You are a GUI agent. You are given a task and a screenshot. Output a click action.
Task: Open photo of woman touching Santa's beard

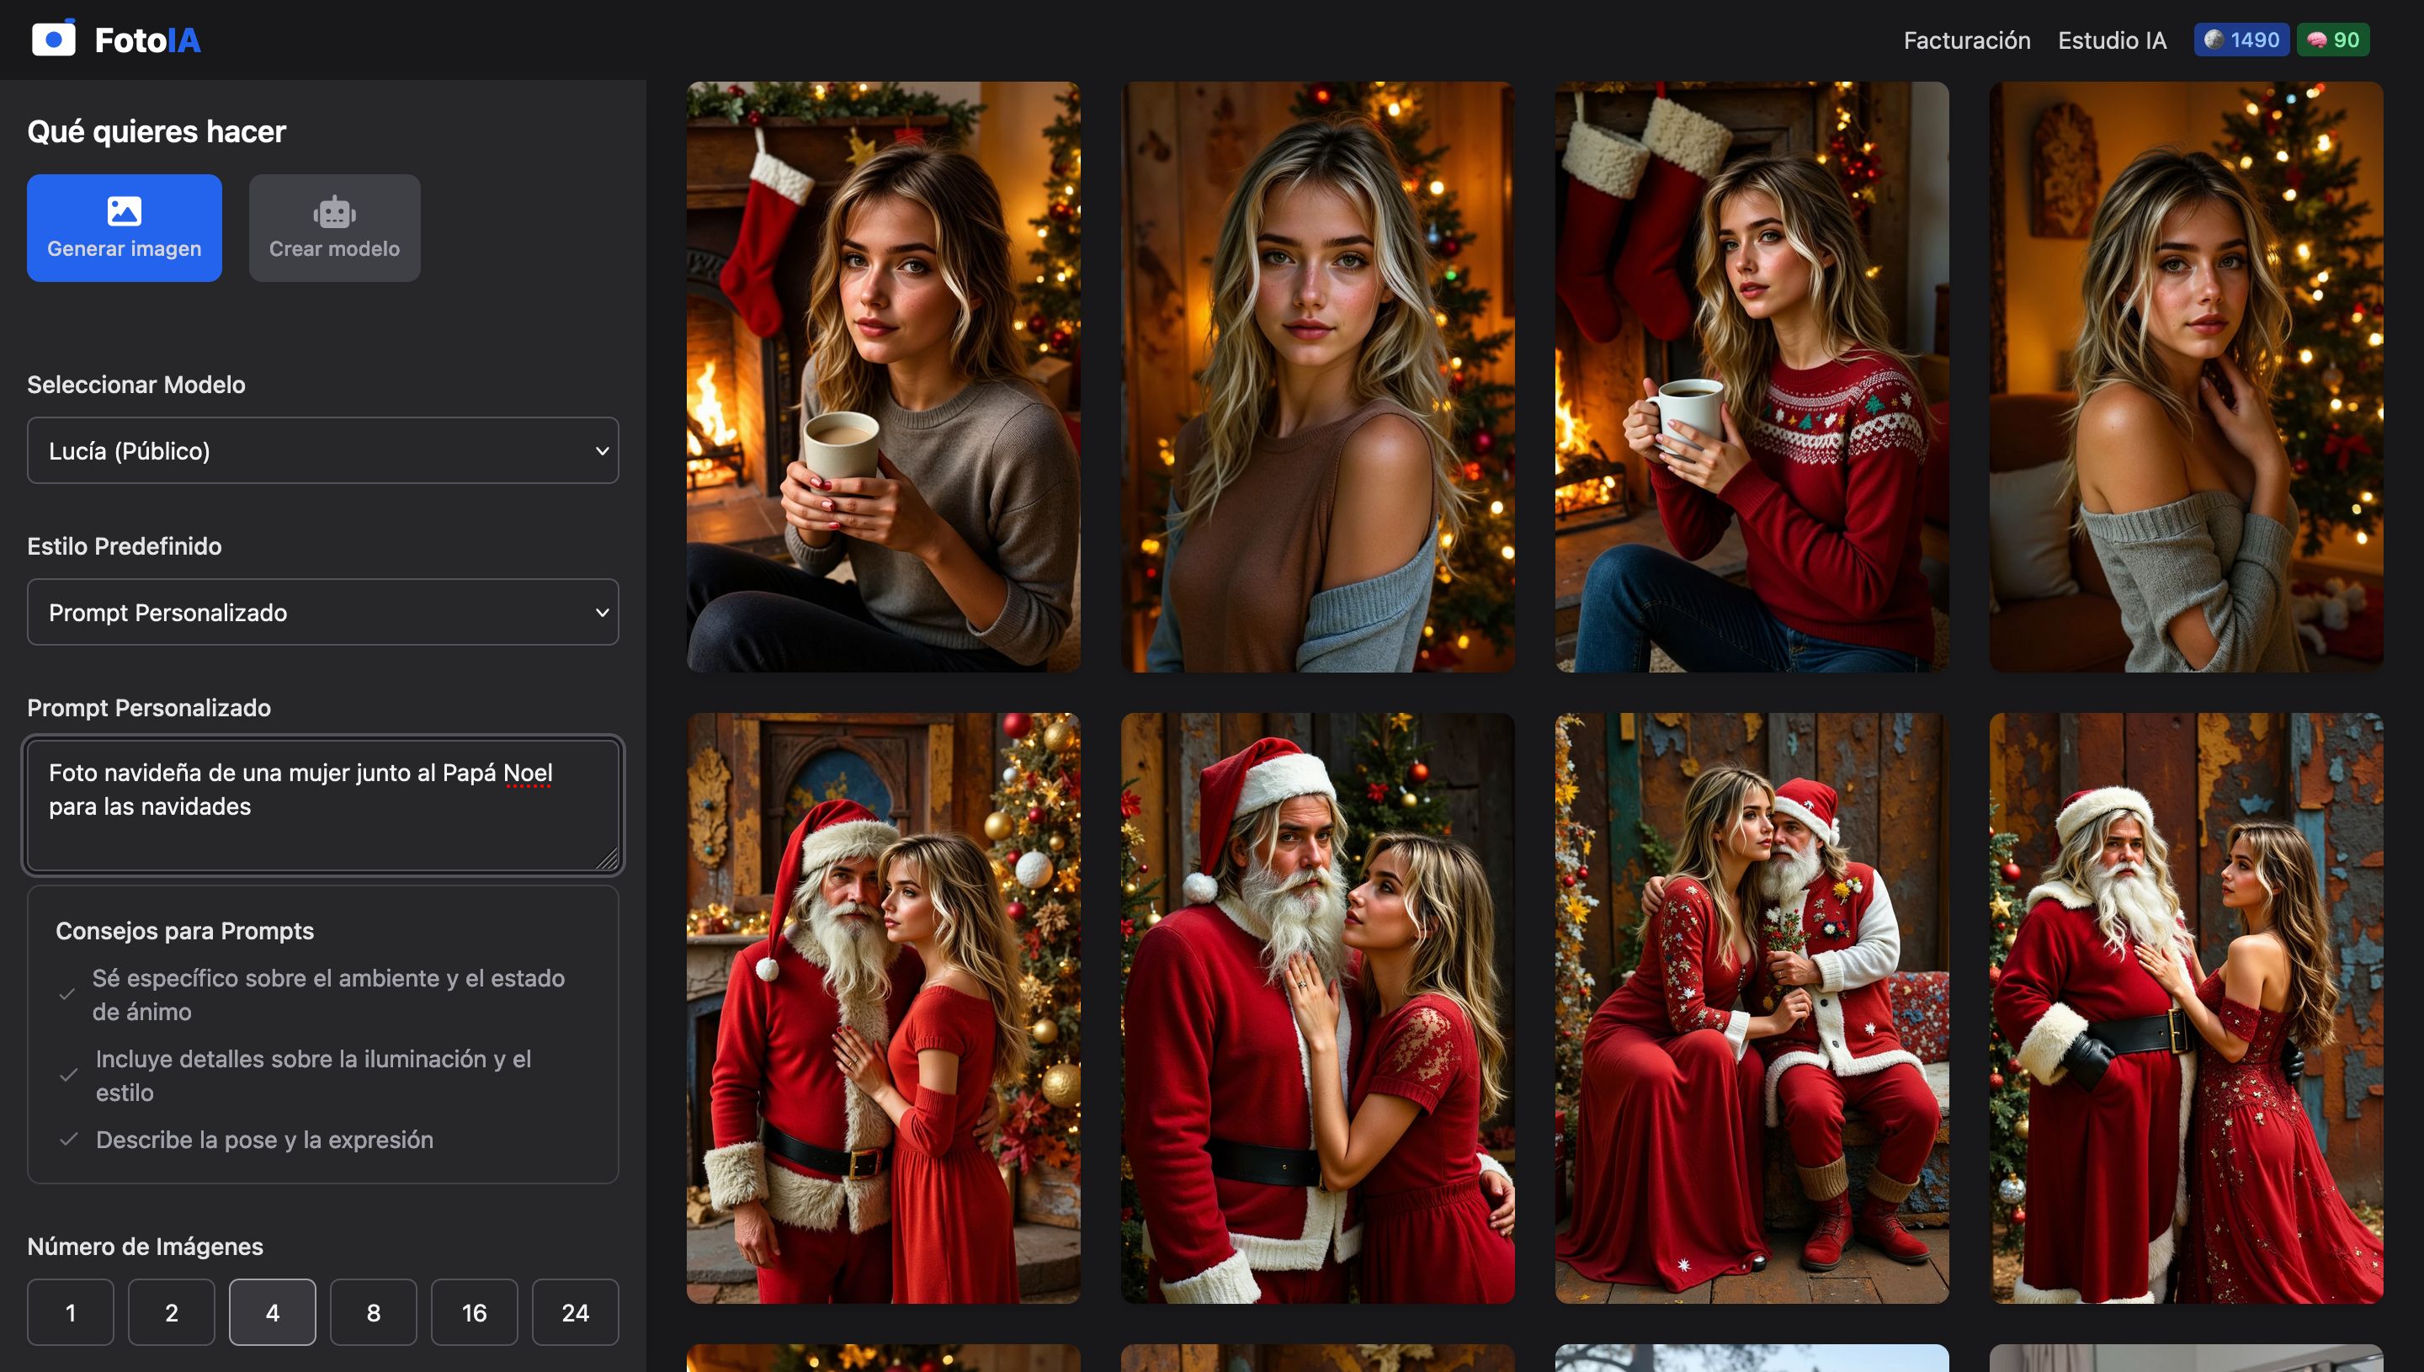click(x=1317, y=1008)
